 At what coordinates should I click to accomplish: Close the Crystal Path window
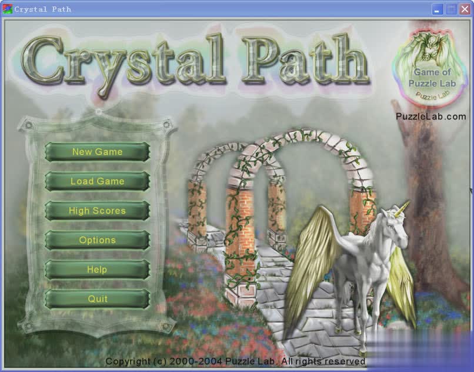[x=465, y=9]
